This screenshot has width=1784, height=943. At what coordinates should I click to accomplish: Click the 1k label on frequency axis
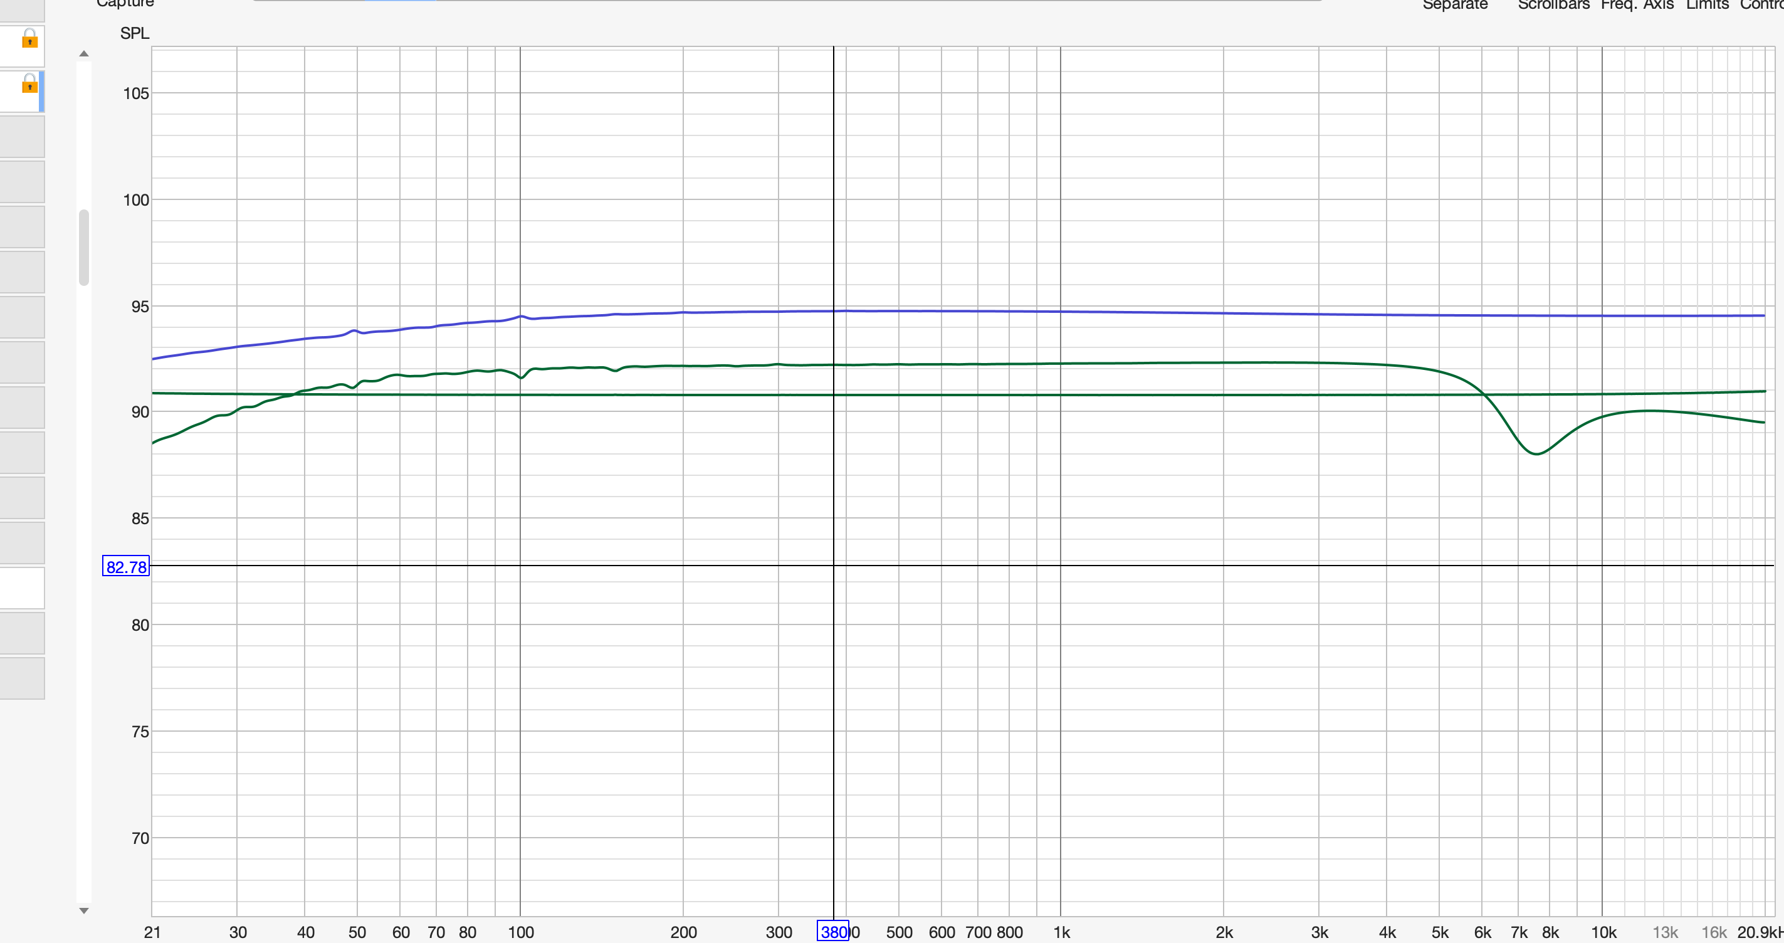1061,932
